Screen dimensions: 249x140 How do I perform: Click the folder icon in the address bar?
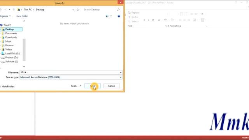pyautogui.click(x=19, y=10)
